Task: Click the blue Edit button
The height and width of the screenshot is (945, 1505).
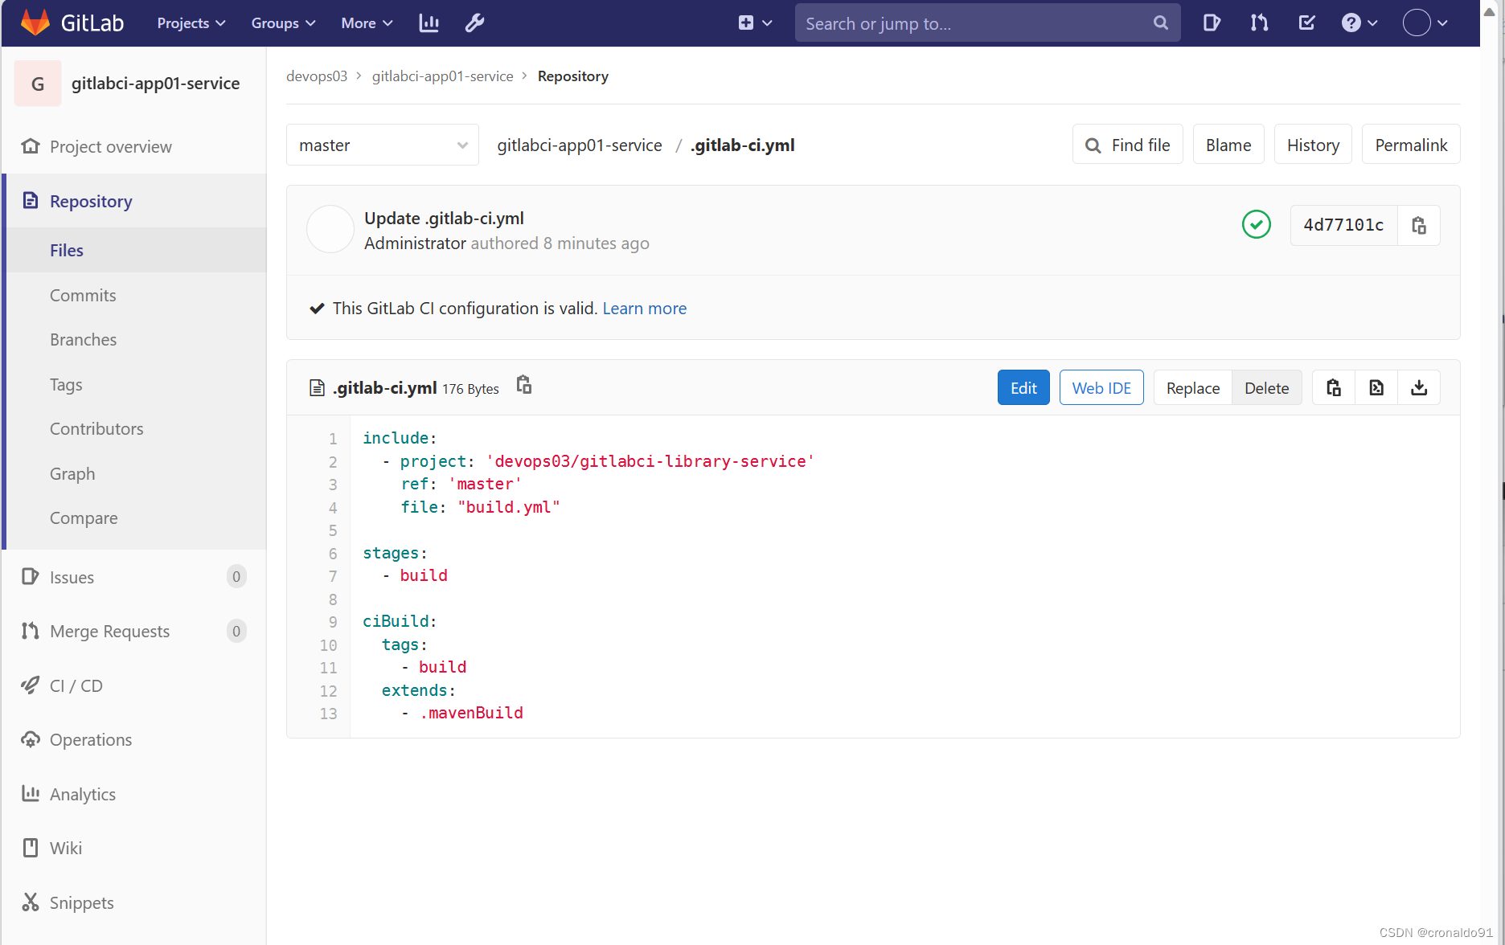Action: coord(1023,388)
